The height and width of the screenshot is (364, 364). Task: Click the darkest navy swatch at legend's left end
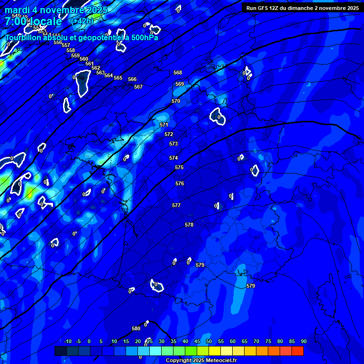60,351
